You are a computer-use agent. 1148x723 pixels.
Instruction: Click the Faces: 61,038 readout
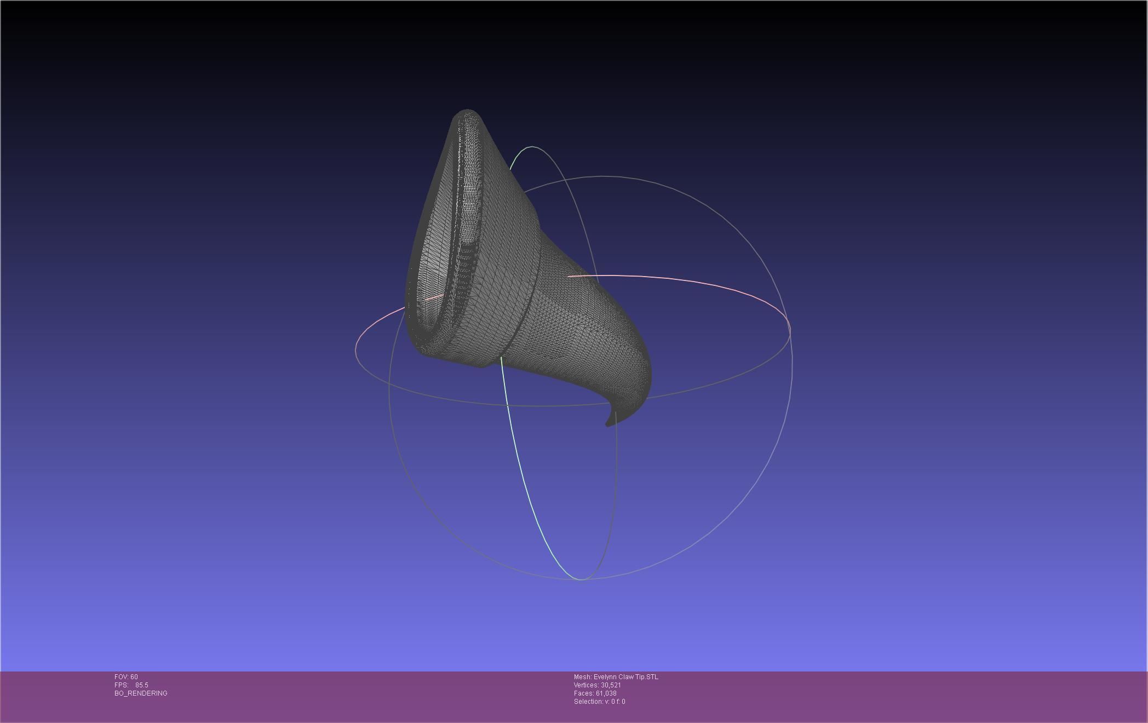(595, 693)
